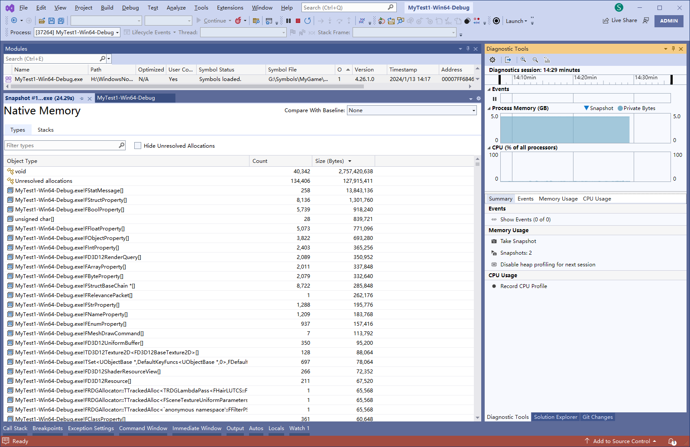Zoom in on the diagnostics timeline
This screenshot has width=690, height=447.
click(523, 60)
